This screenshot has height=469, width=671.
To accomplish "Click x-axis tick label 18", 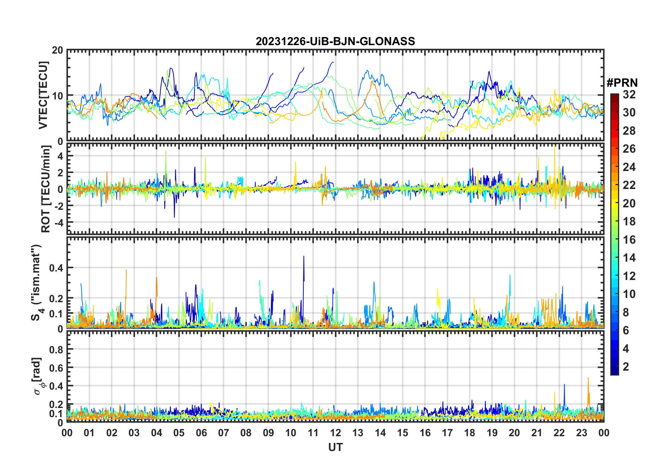I will coord(470,433).
